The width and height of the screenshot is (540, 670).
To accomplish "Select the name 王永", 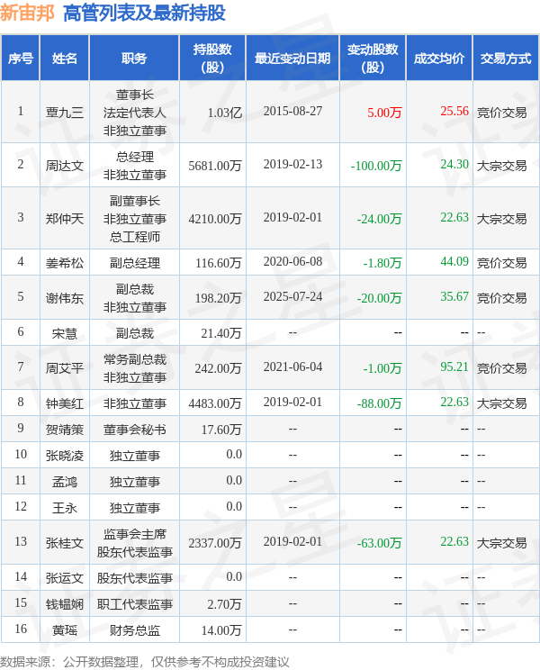I will point(65,507).
